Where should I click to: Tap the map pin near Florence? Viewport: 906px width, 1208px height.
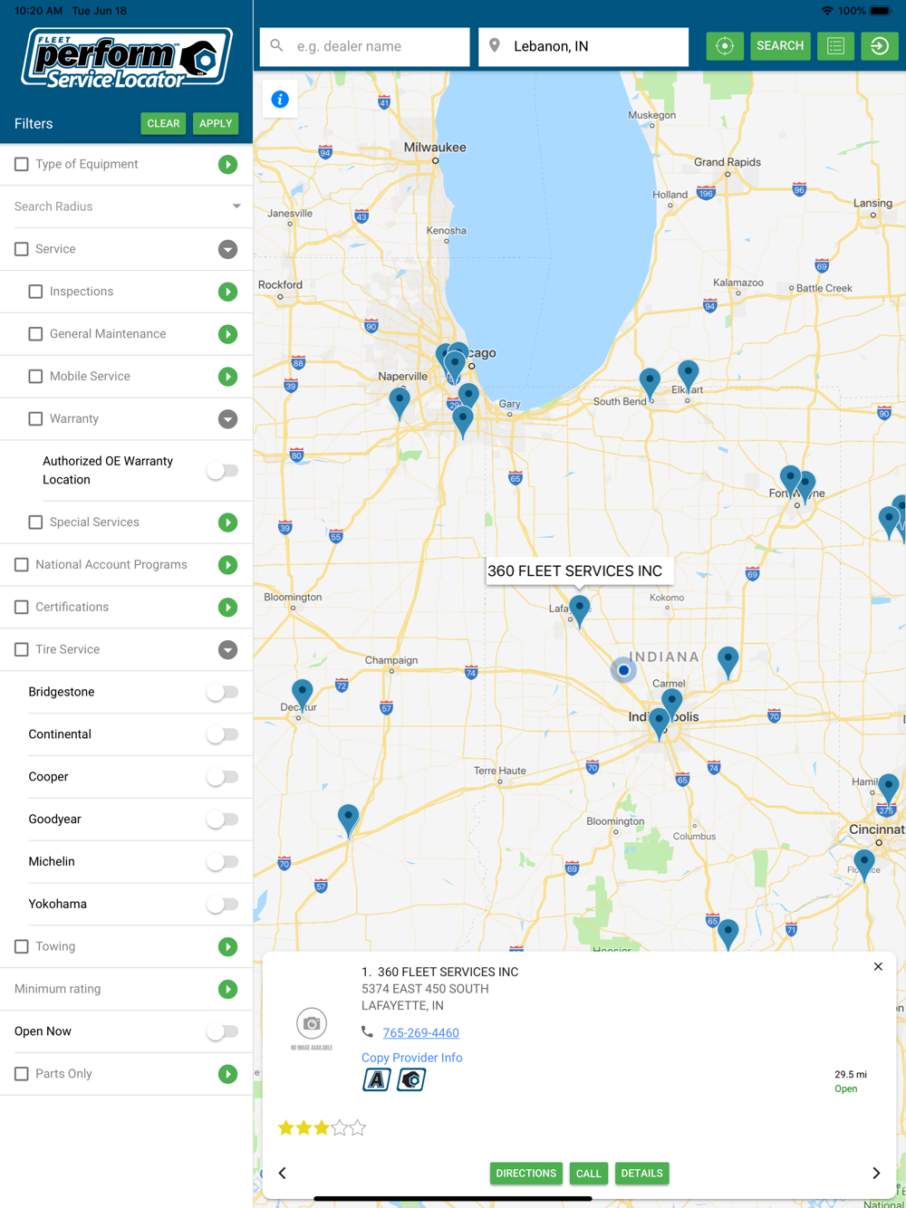pyautogui.click(x=864, y=865)
